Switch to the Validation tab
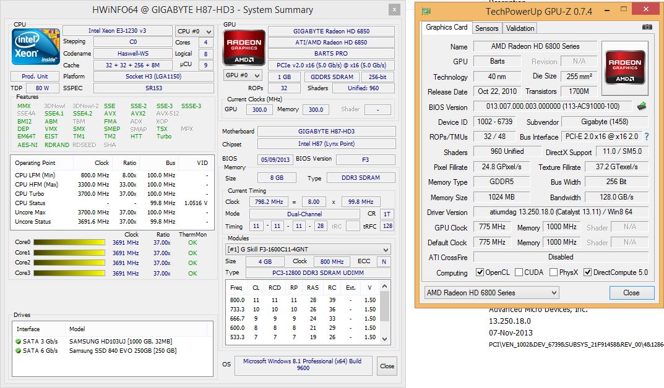Image resolution: width=664 pixels, height=388 pixels. pyautogui.click(x=520, y=28)
